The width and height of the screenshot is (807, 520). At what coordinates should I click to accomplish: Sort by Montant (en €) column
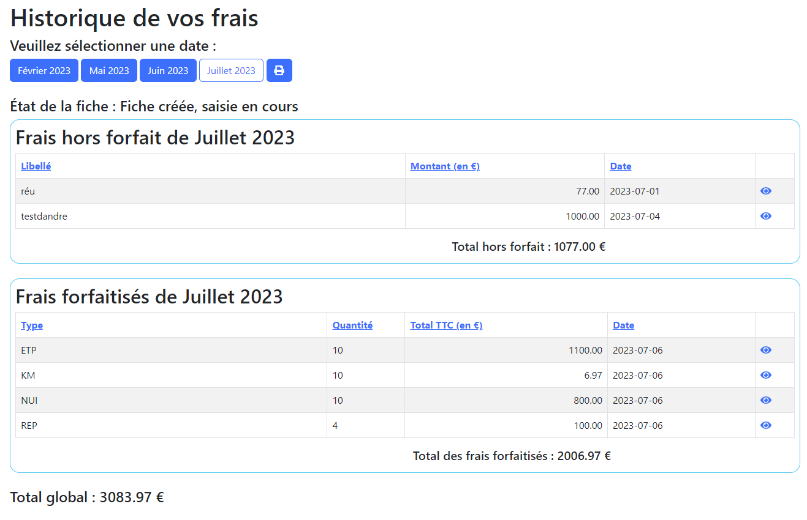click(445, 166)
